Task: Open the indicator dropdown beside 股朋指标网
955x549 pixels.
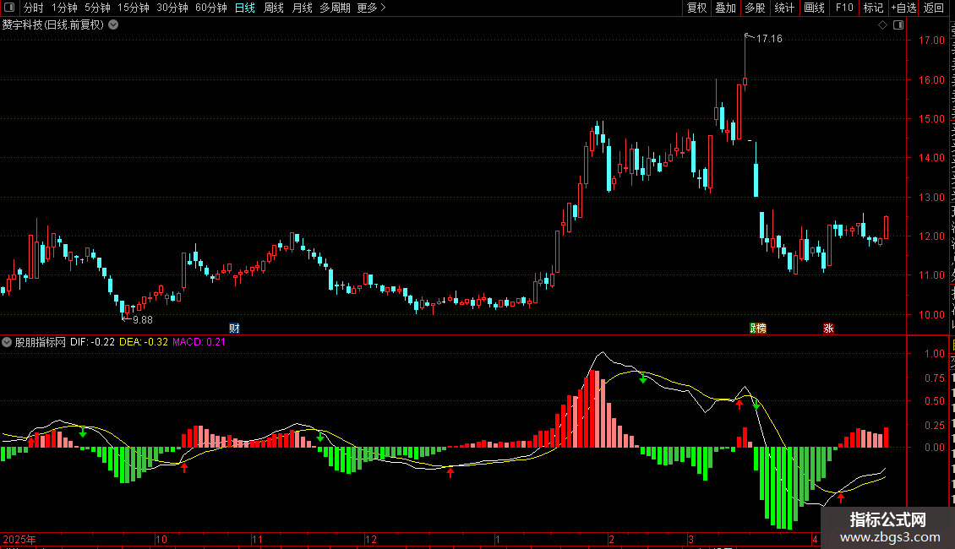Action: coord(7,342)
